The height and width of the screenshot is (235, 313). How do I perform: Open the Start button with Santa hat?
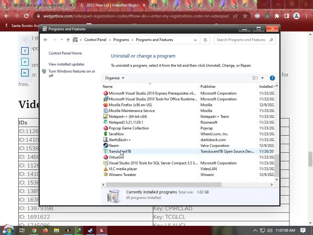tap(8, 230)
